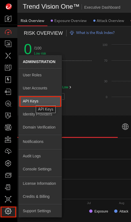The image size is (131, 222).
Task: Open the hexagon layers sidebar icon
Action: [x=8, y=163]
